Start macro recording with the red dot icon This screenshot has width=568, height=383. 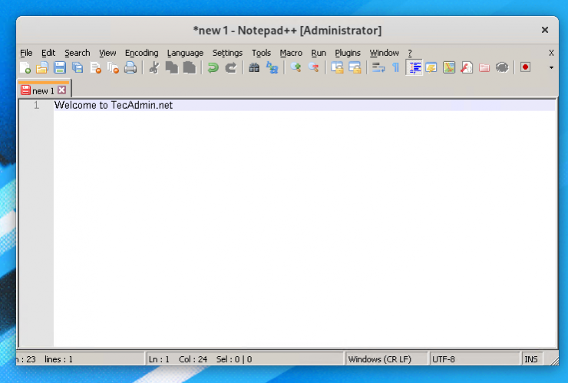[525, 67]
